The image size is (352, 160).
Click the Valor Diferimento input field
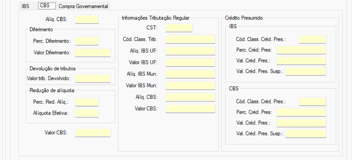tap(93, 53)
